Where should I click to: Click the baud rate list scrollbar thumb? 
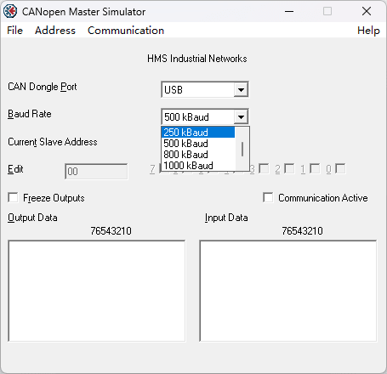tap(242, 149)
